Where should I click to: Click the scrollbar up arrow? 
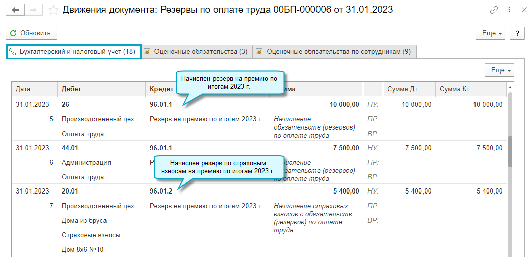pyautogui.click(x=510, y=87)
